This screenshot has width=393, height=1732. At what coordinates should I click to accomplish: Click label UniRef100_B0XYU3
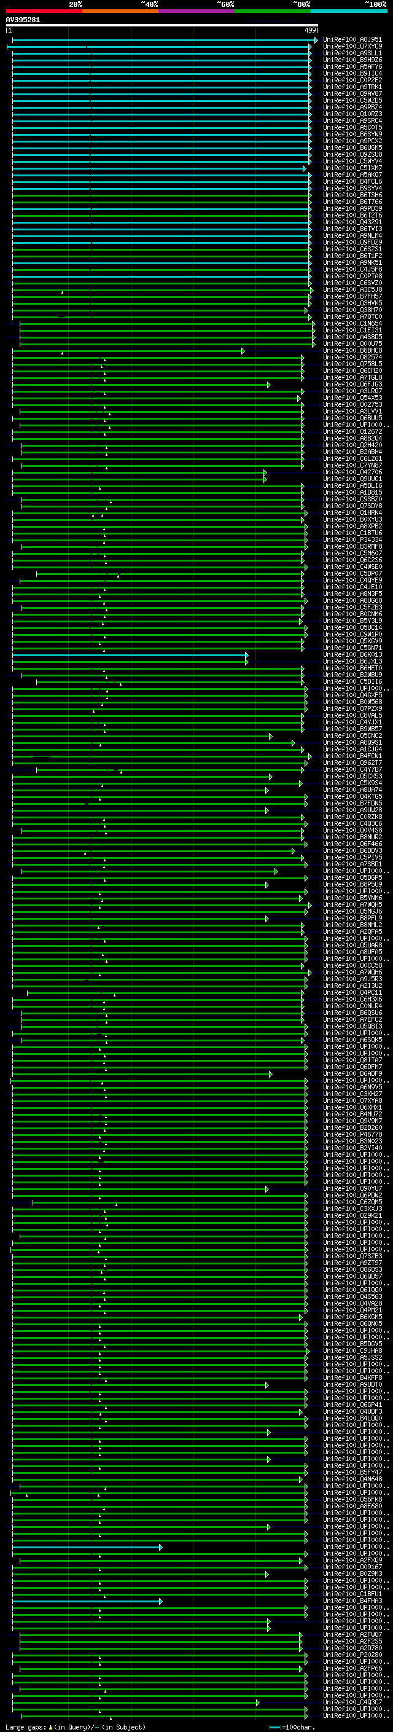[352, 520]
